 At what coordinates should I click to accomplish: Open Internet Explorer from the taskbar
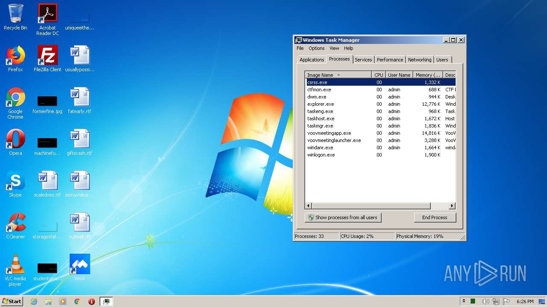(x=34, y=301)
